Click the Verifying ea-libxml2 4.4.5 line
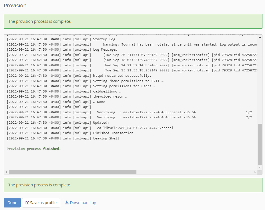This screenshot has height=210, width=265. click(129, 112)
